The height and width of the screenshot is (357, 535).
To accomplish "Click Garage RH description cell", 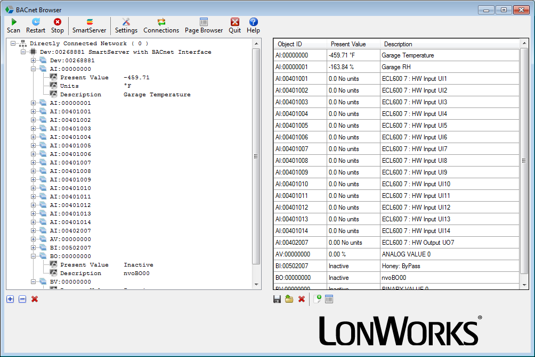I will tap(450, 67).
